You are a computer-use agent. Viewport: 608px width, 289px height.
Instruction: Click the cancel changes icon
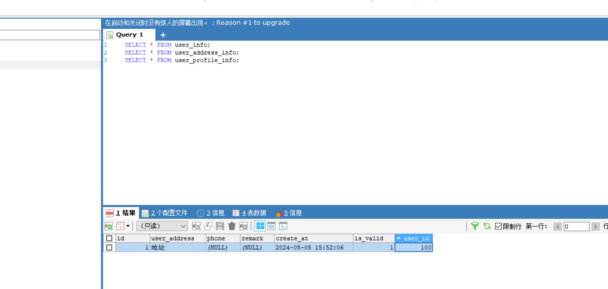pos(243,226)
